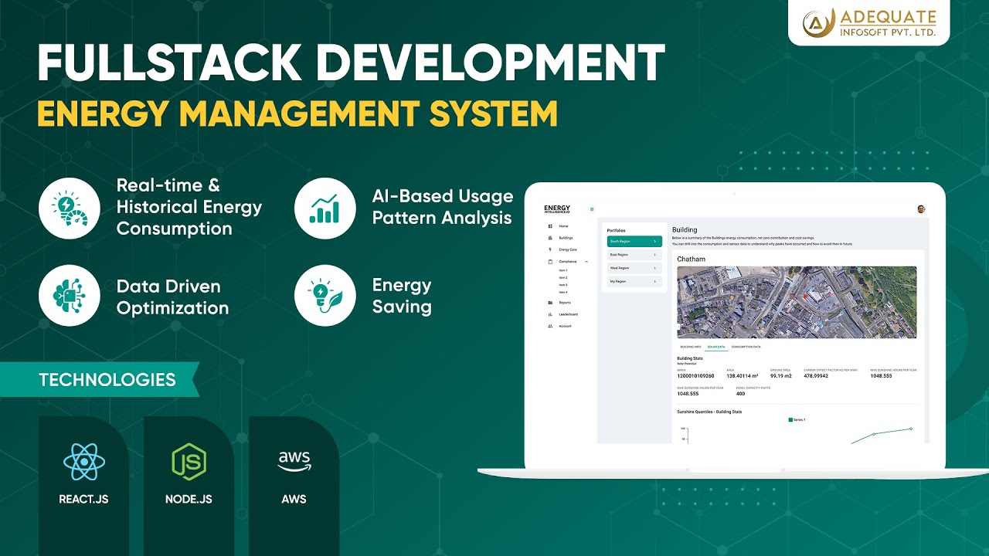
Task: Select the Solar Data tab
Action: click(716, 347)
